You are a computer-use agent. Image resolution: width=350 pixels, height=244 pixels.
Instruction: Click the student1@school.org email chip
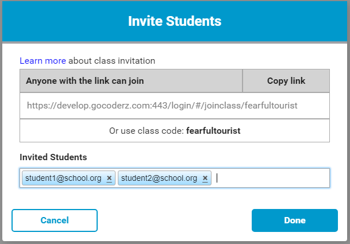64,178
